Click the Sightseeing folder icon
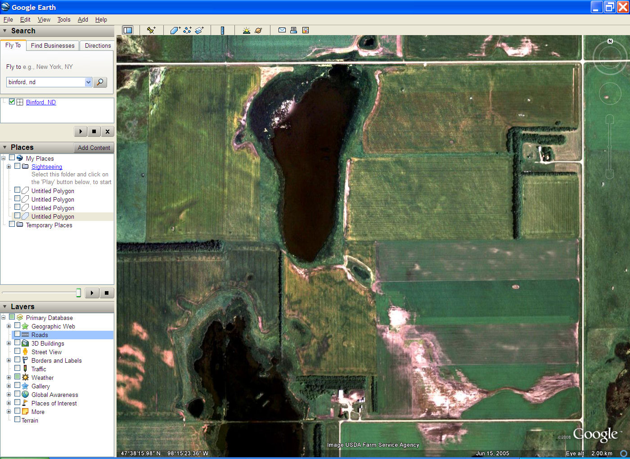630x459 pixels. point(25,166)
